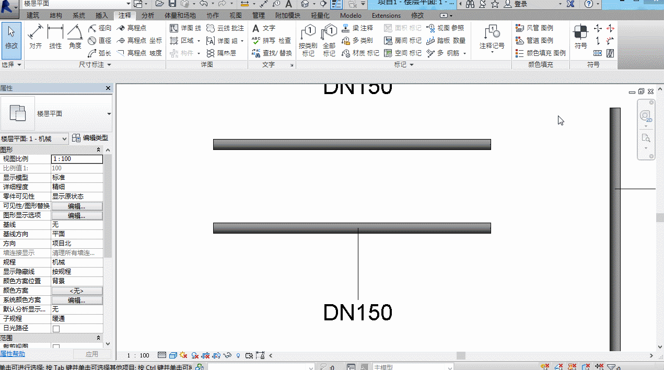Click the 文字 text tool
Viewport: 664px width, 370px height.
[264, 28]
